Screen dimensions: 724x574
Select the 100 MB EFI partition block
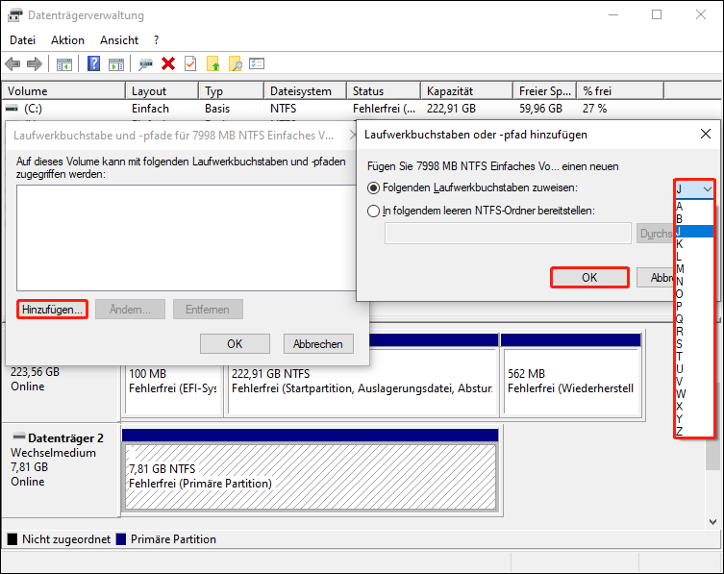(x=173, y=381)
